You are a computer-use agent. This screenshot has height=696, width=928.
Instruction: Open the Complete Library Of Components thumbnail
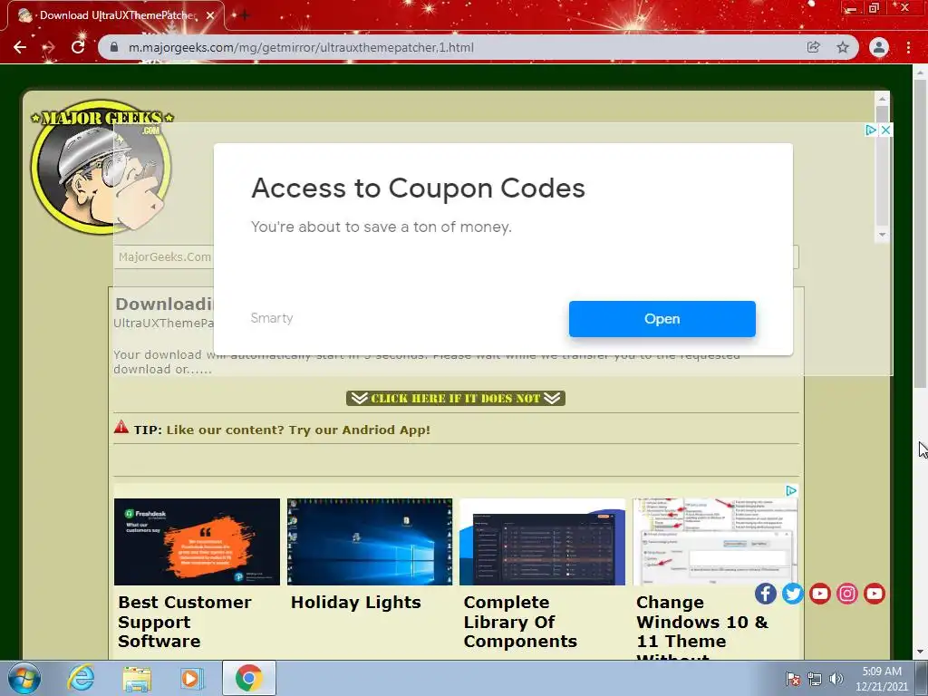pyautogui.click(x=542, y=542)
